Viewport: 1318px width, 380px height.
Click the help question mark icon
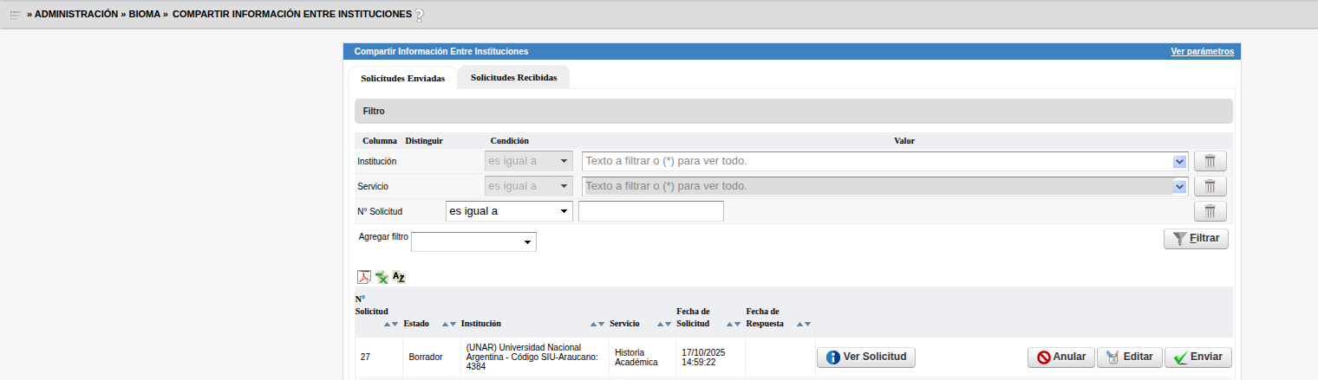420,15
